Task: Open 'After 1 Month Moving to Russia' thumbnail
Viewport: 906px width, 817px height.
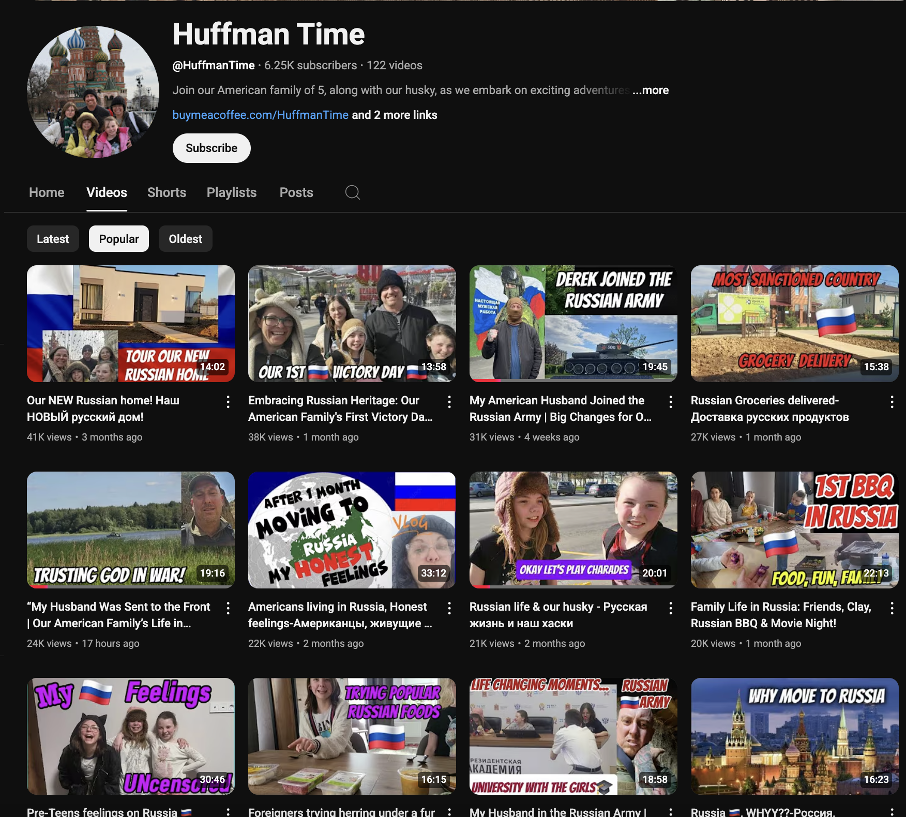Action: point(352,530)
